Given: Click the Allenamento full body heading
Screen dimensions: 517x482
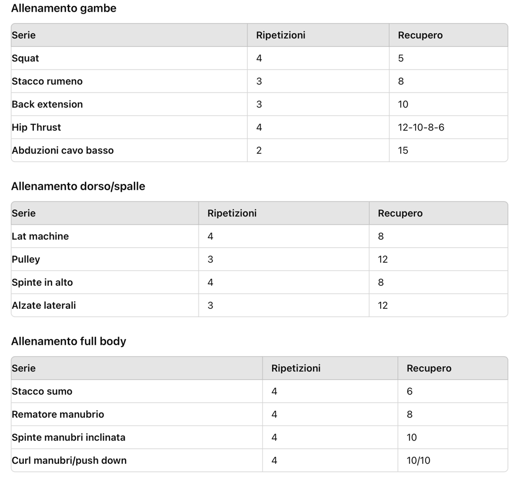Looking at the screenshot, I should (x=69, y=341).
